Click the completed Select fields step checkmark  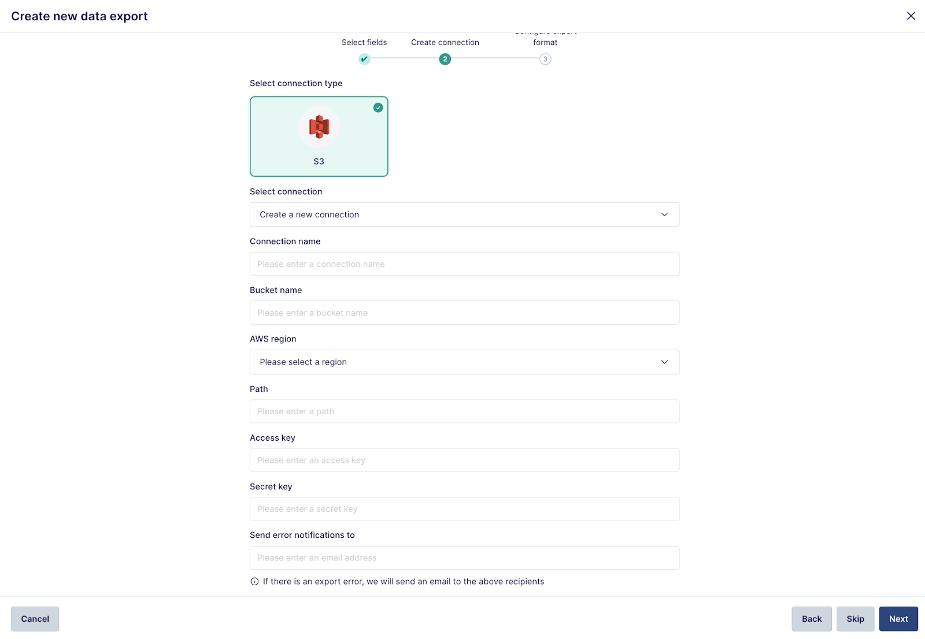point(364,59)
